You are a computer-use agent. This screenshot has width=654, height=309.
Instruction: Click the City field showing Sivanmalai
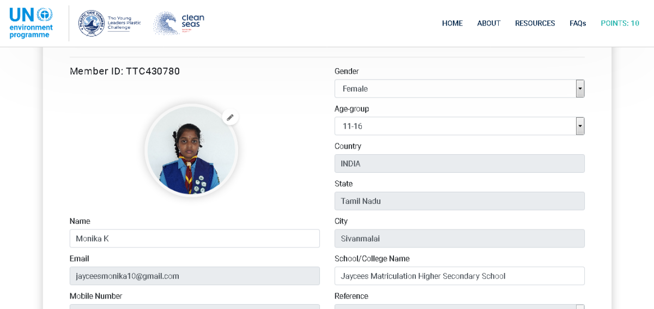click(459, 239)
